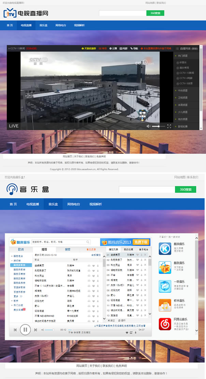Open 虾米音乐 player icon
This screenshot has width=206, height=379.
point(165,305)
